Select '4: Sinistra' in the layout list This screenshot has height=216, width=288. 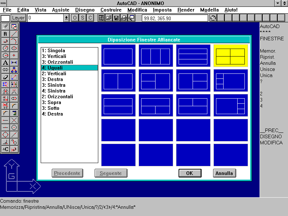(69, 91)
